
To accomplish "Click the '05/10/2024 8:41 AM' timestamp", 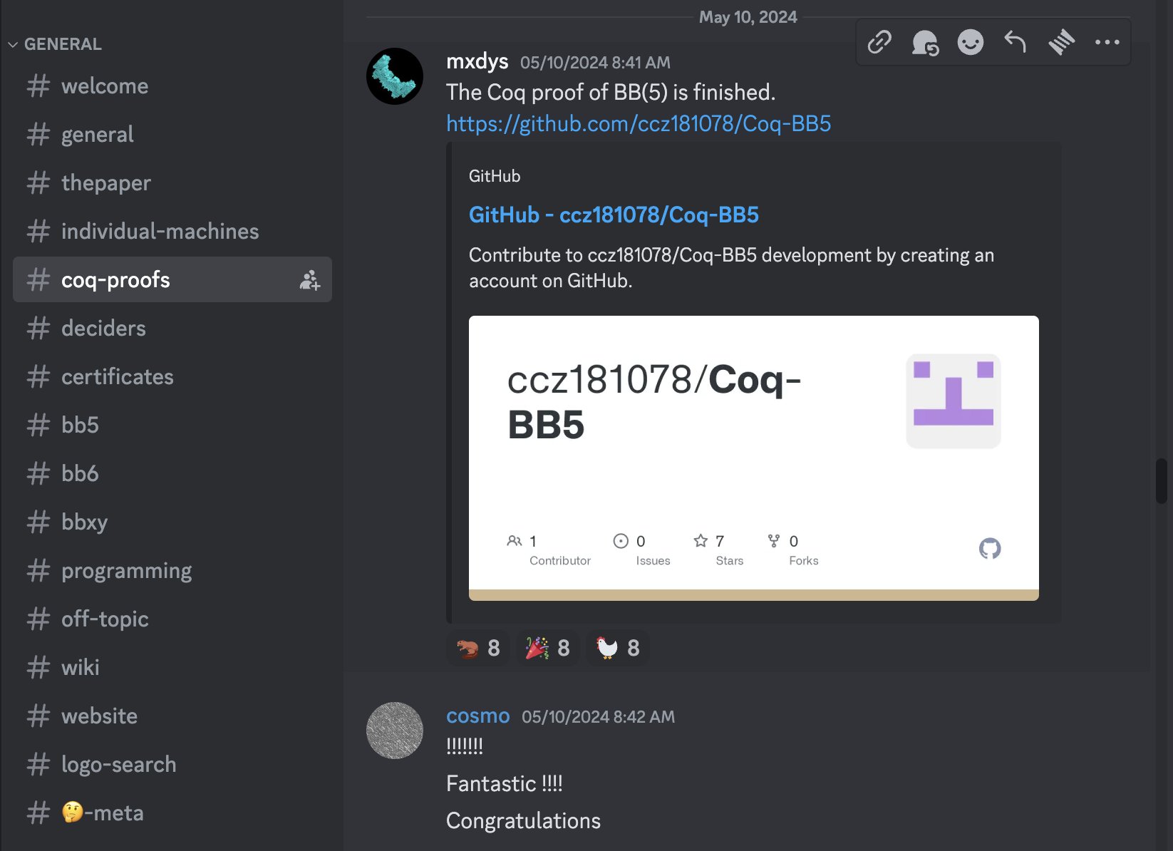I will click(x=595, y=63).
